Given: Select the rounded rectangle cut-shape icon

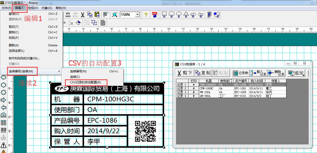Looking at the screenshot, I should click(172, 15).
